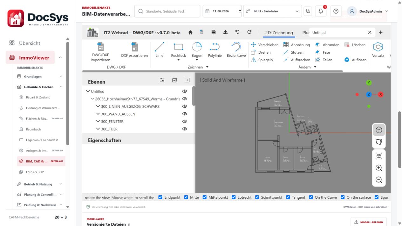
Task: Click the DWG/DXF importieren icon
Action: pyautogui.click(x=100, y=52)
